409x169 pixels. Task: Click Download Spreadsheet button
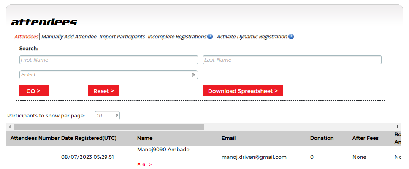(243, 91)
